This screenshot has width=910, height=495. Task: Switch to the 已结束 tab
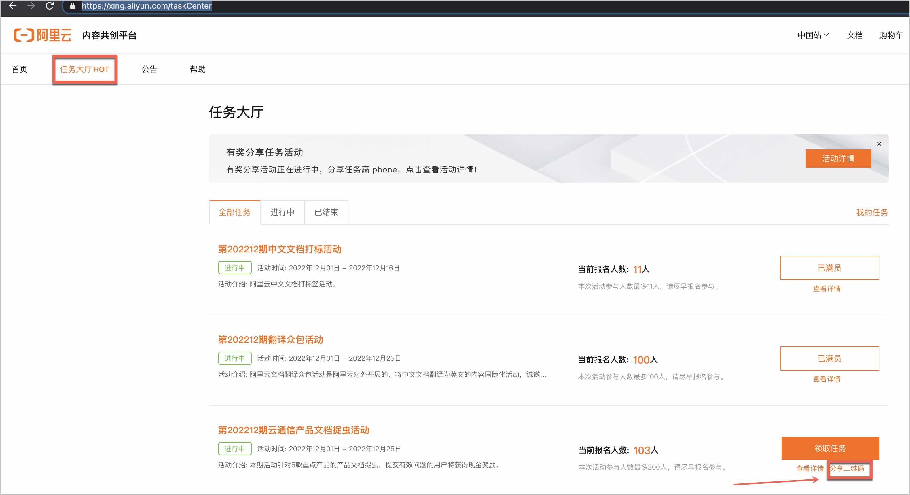click(x=326, y=212)
